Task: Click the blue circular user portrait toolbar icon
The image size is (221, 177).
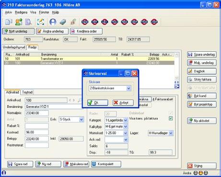Action: click(53, 22)
